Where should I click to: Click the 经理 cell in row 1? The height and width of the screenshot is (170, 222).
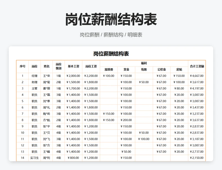coord(34,76)
